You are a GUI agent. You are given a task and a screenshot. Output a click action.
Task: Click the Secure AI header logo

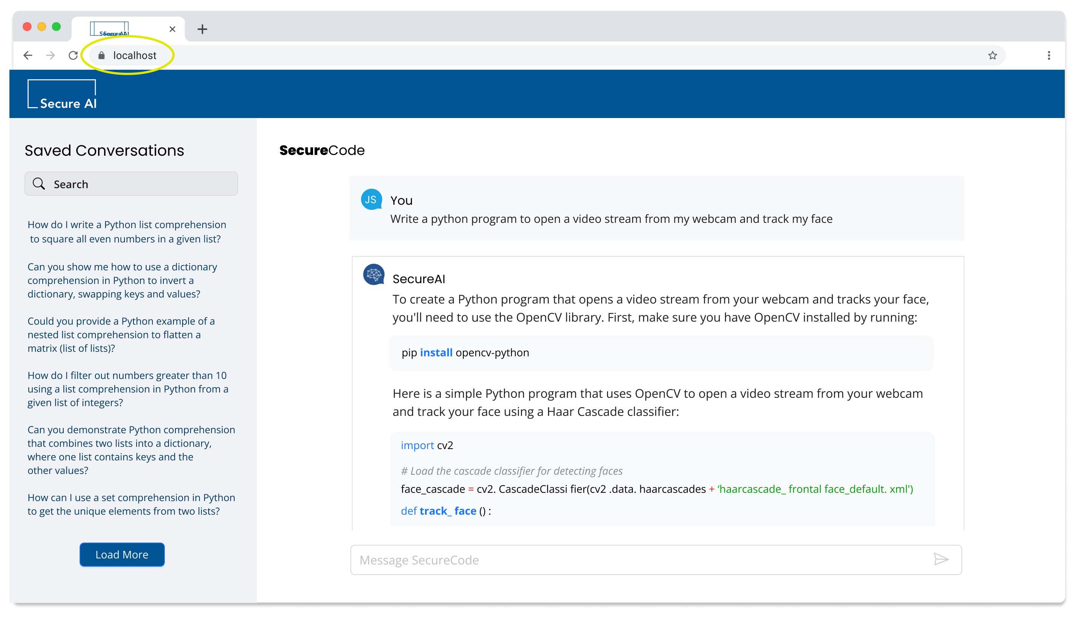pos(63,94)
